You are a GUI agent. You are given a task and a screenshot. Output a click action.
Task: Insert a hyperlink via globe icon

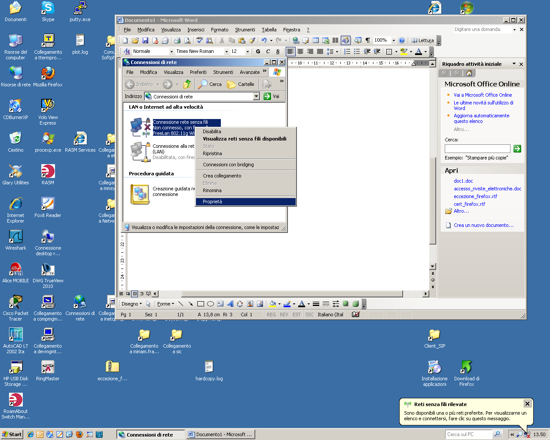pyautogui.click(x=296, y=40)
